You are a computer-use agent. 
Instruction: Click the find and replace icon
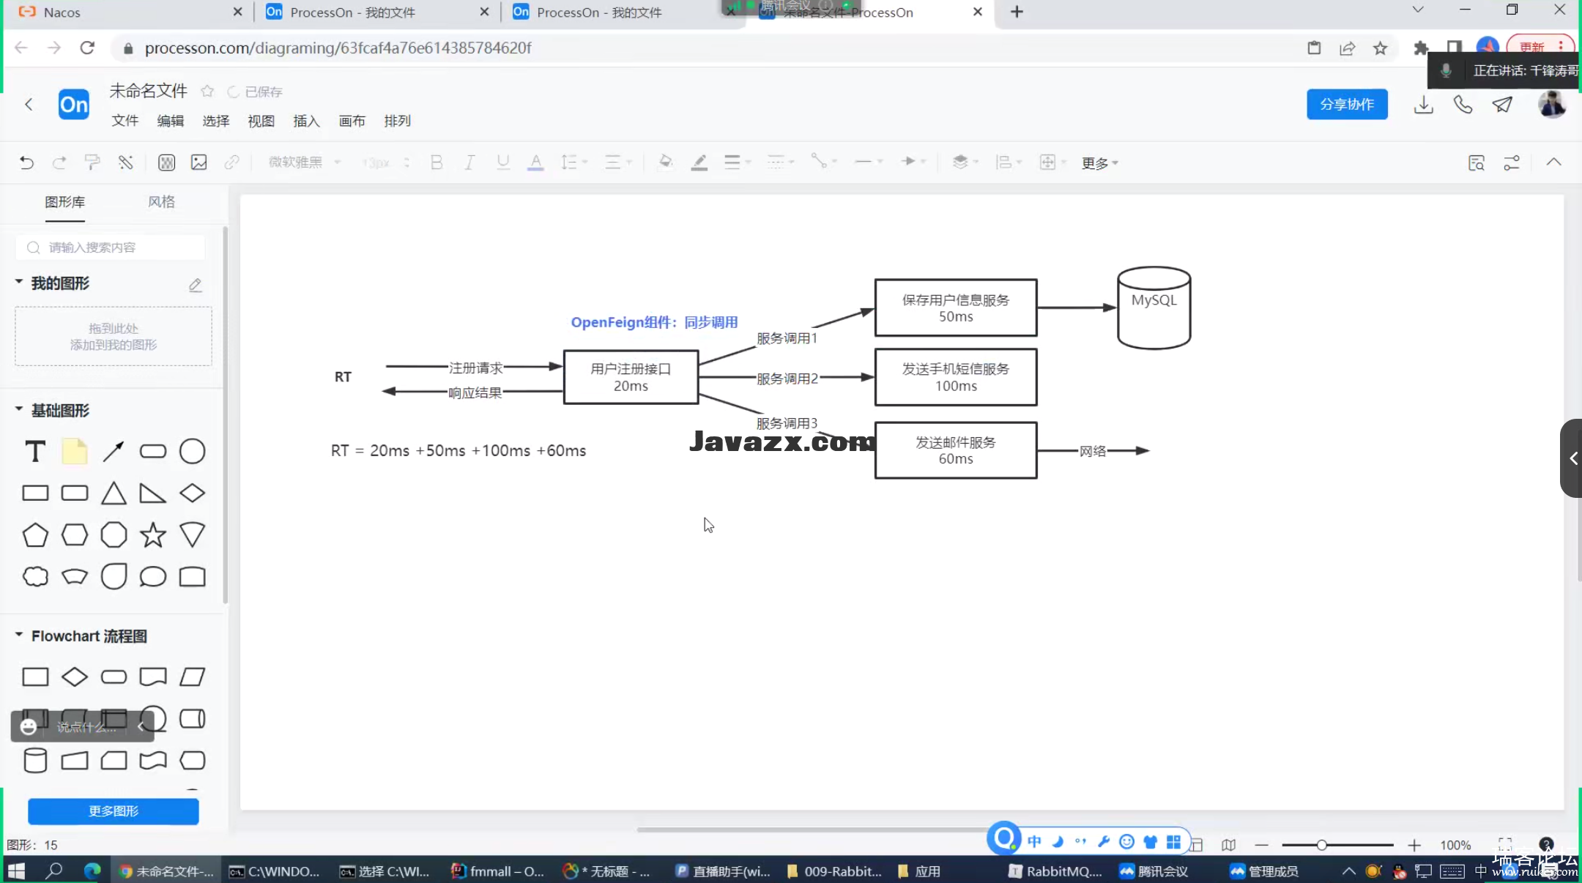point(1477,163)
